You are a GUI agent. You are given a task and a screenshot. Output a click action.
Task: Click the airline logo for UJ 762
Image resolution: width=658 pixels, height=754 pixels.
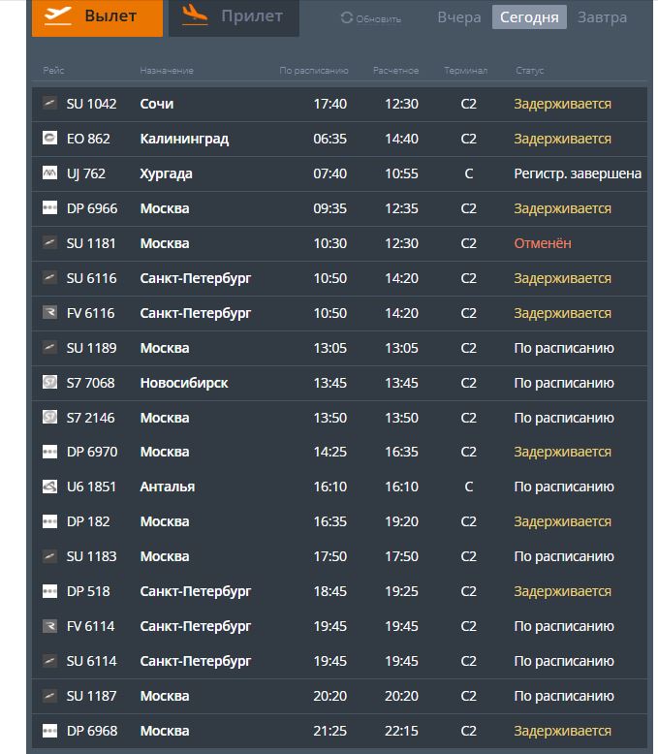click(x=49, y=173)
